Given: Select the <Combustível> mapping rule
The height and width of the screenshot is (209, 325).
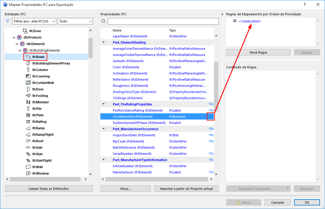Looking at the screenshot, I should pos(250,21).
